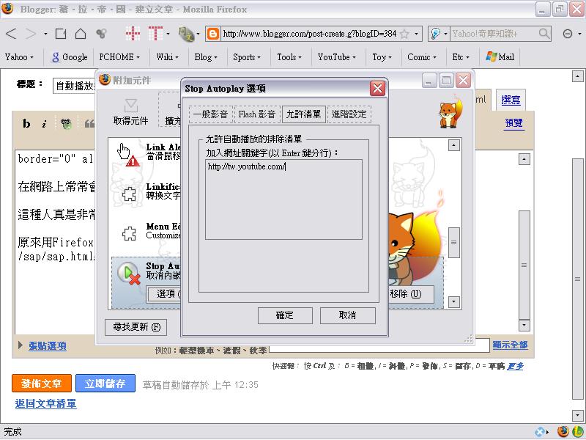Save the draft with 立即儲存
The width and height of the screenshot is (586, 440).
tap(105, 384)
